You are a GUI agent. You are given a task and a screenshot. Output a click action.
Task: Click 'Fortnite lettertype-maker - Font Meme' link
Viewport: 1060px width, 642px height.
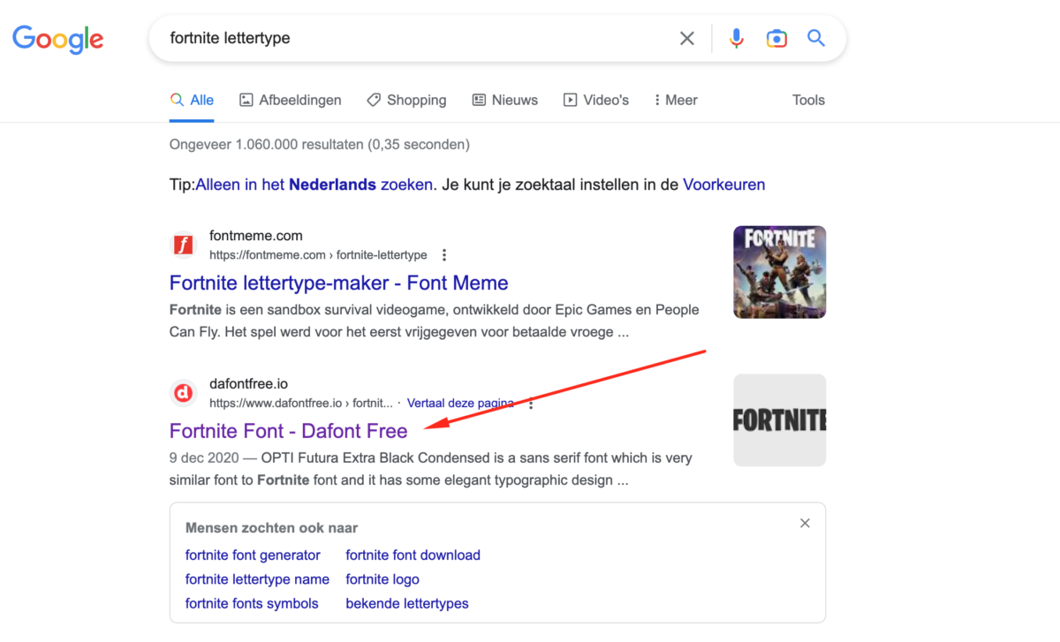[338, 283]
